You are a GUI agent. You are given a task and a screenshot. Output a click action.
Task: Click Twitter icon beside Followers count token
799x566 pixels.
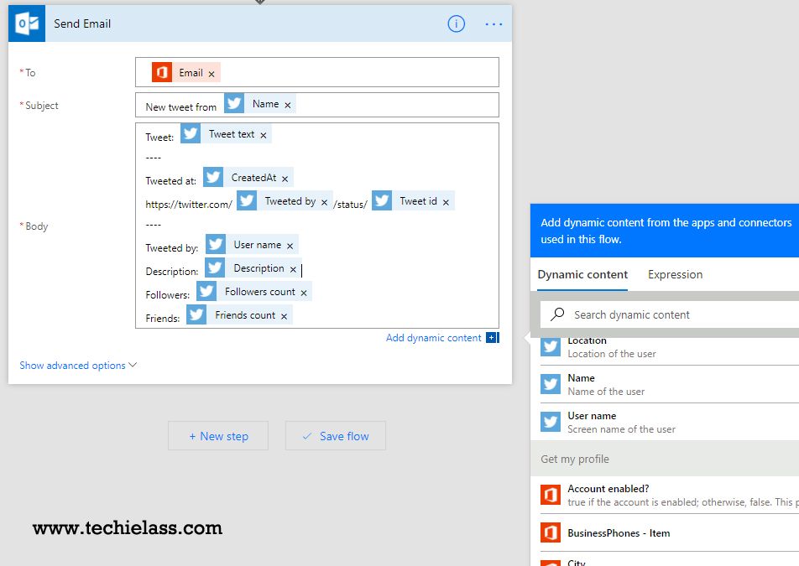click(x=206, y=291)
